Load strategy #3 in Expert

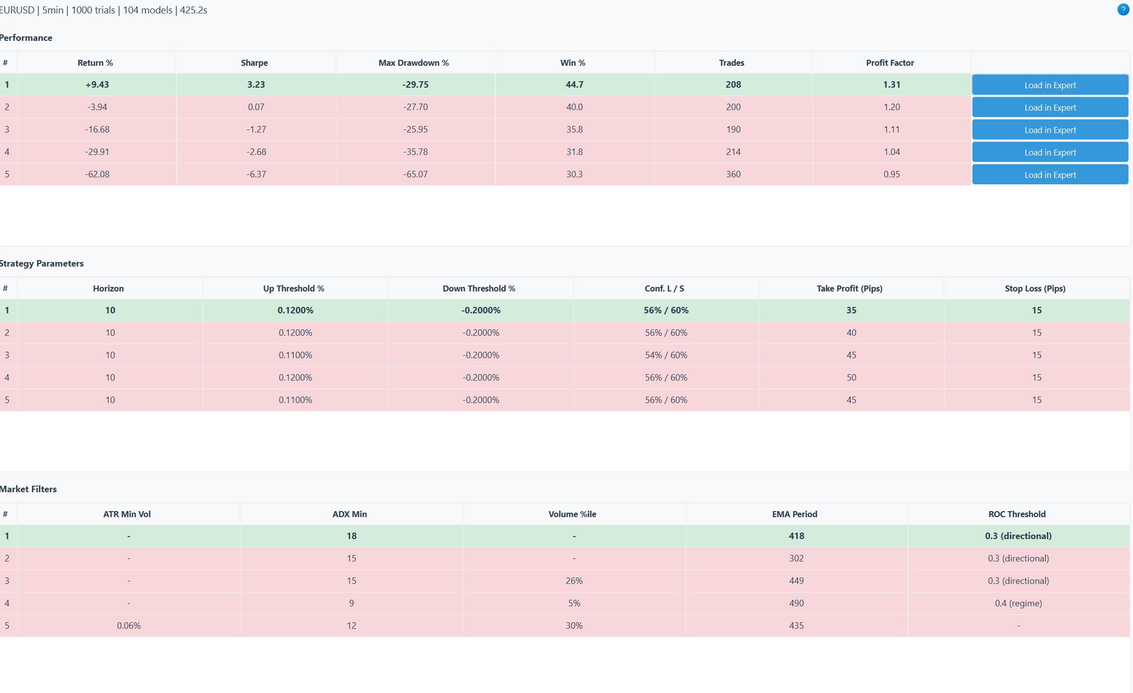pyautogui.click(x=1050, y=130)
